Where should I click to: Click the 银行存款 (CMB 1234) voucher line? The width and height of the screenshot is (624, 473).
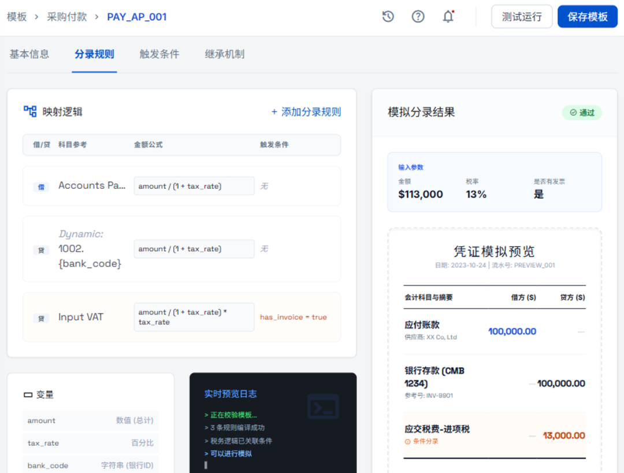495,383
